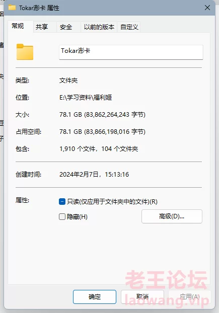Open advanced attributes with 高级(D)...
The width and height of the screenshot is (219, 313).
(x=172, y=216)
